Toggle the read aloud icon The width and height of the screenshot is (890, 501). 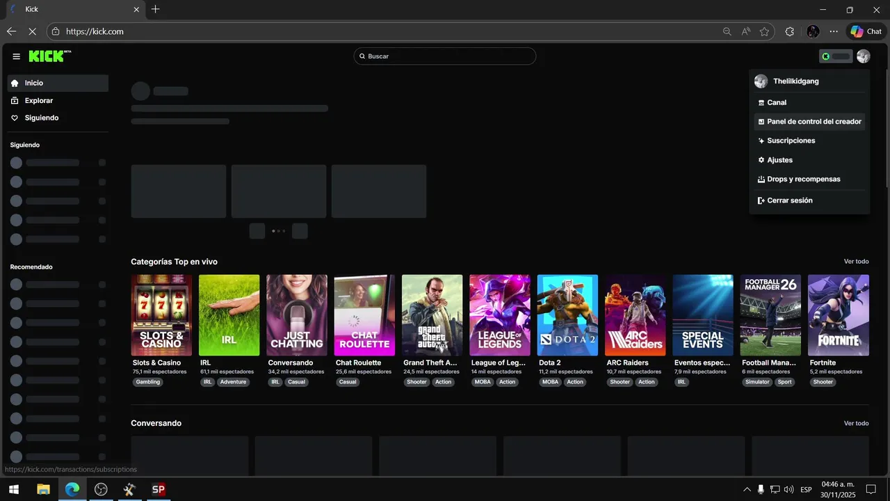tap(745, 31)
